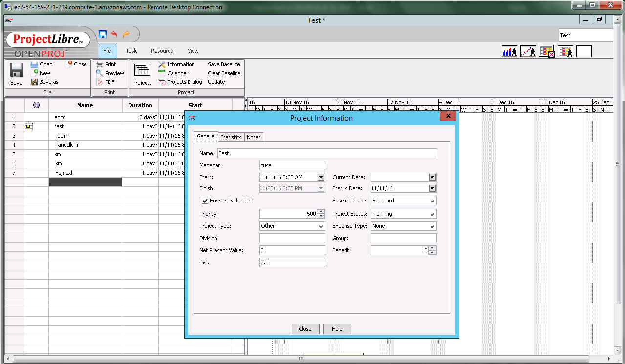The width and height of the screenshot is (625, 364).
Task: Click the Save floppy disk icon
Action: tap(16, 71)
